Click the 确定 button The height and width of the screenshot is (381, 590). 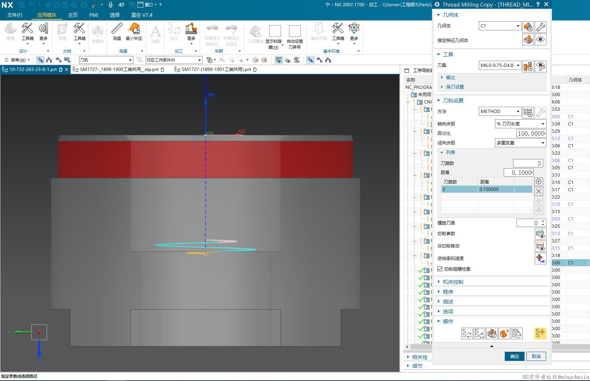tap(515, 357)
